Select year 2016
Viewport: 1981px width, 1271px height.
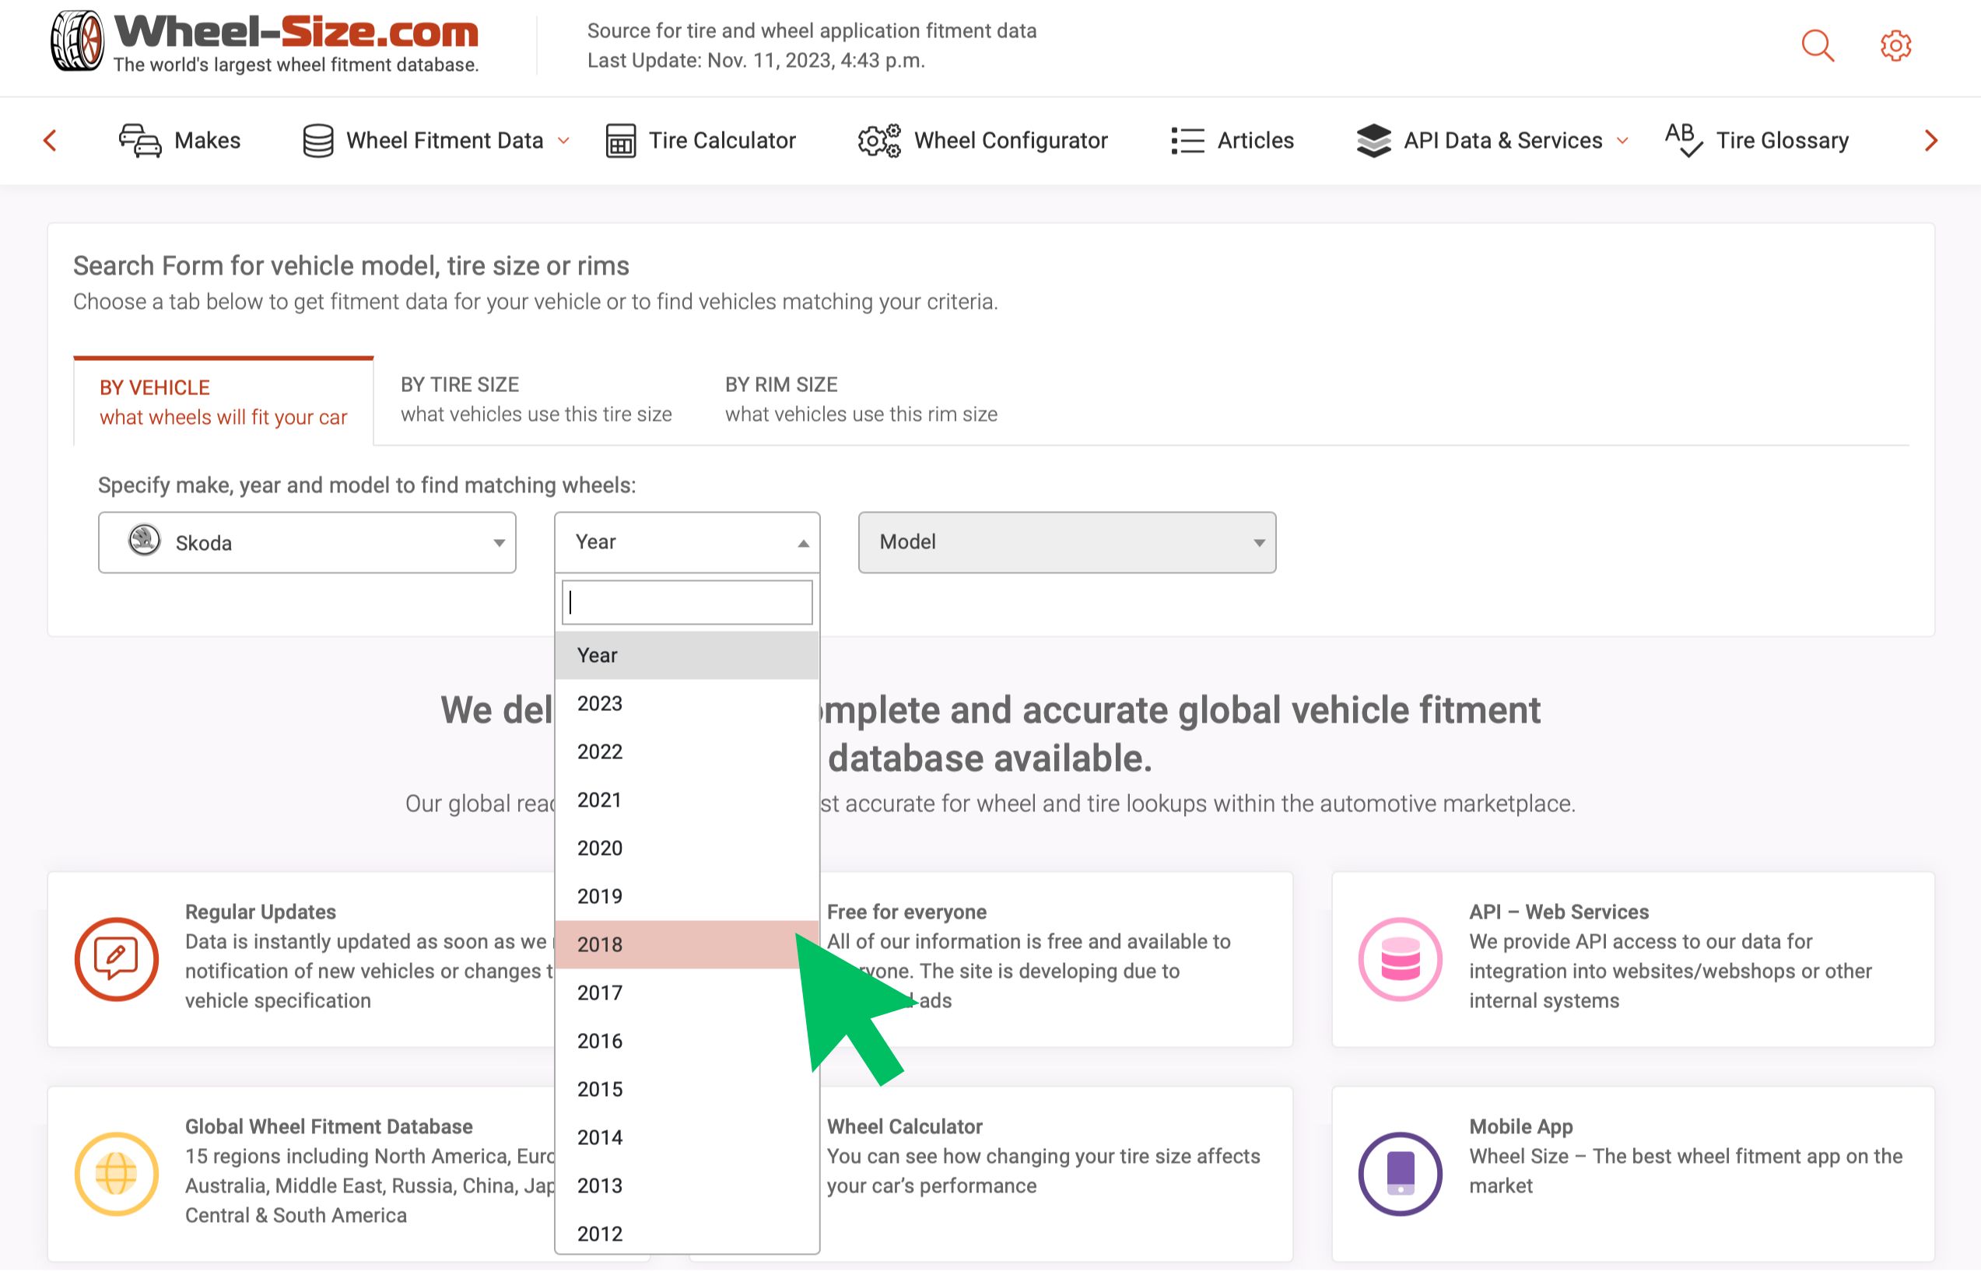[x=687, y=1041]
